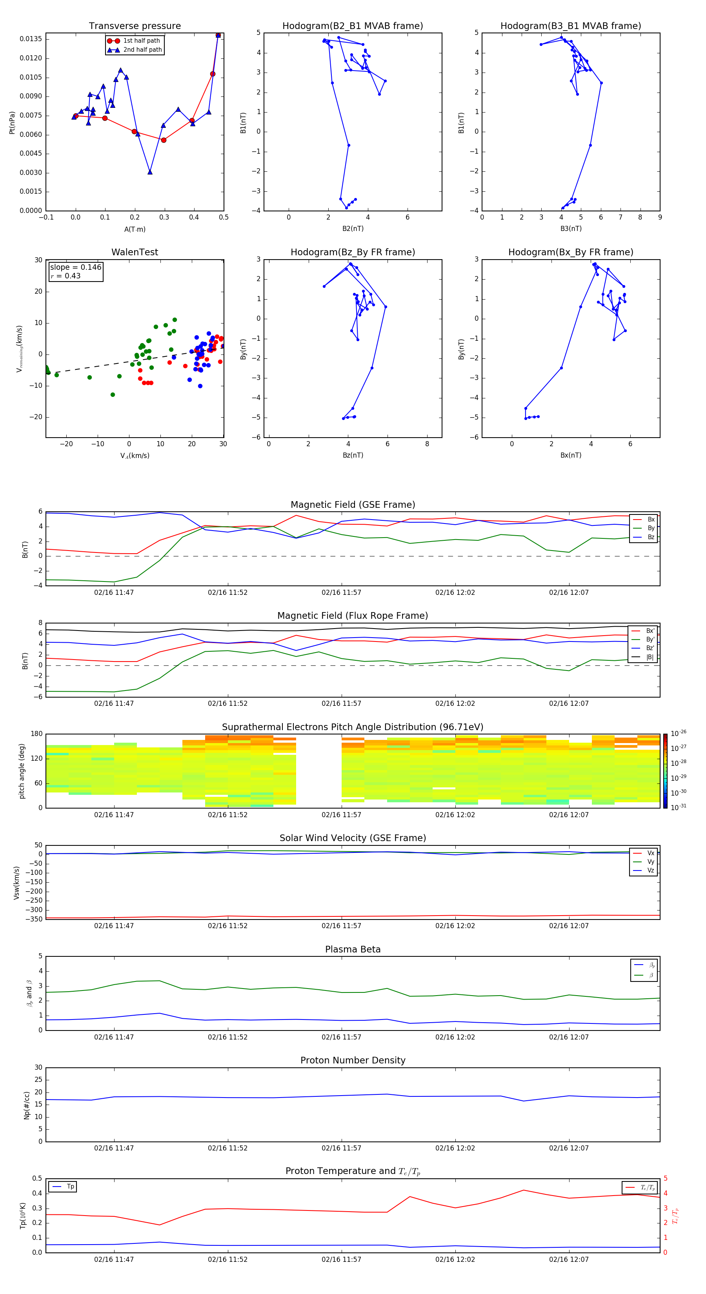Select the red 'Te/Tp' legend entry
The image size is (706, 1294).
pos(640,1187)
